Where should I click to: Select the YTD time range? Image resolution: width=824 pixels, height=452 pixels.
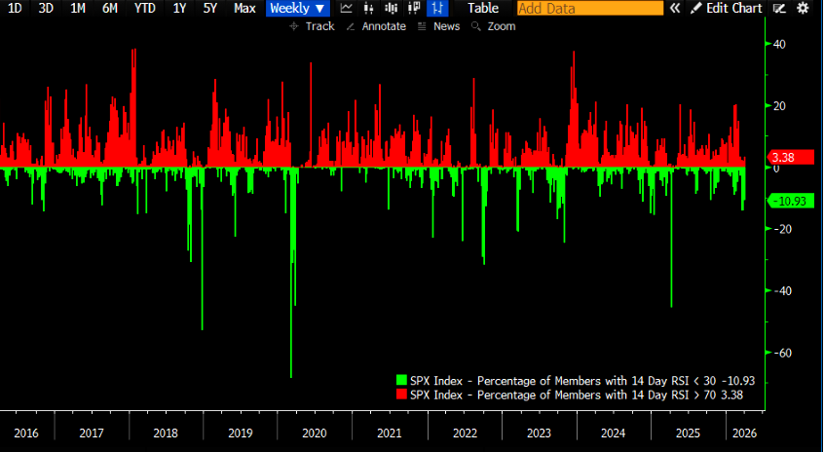[x=144, y=8]
